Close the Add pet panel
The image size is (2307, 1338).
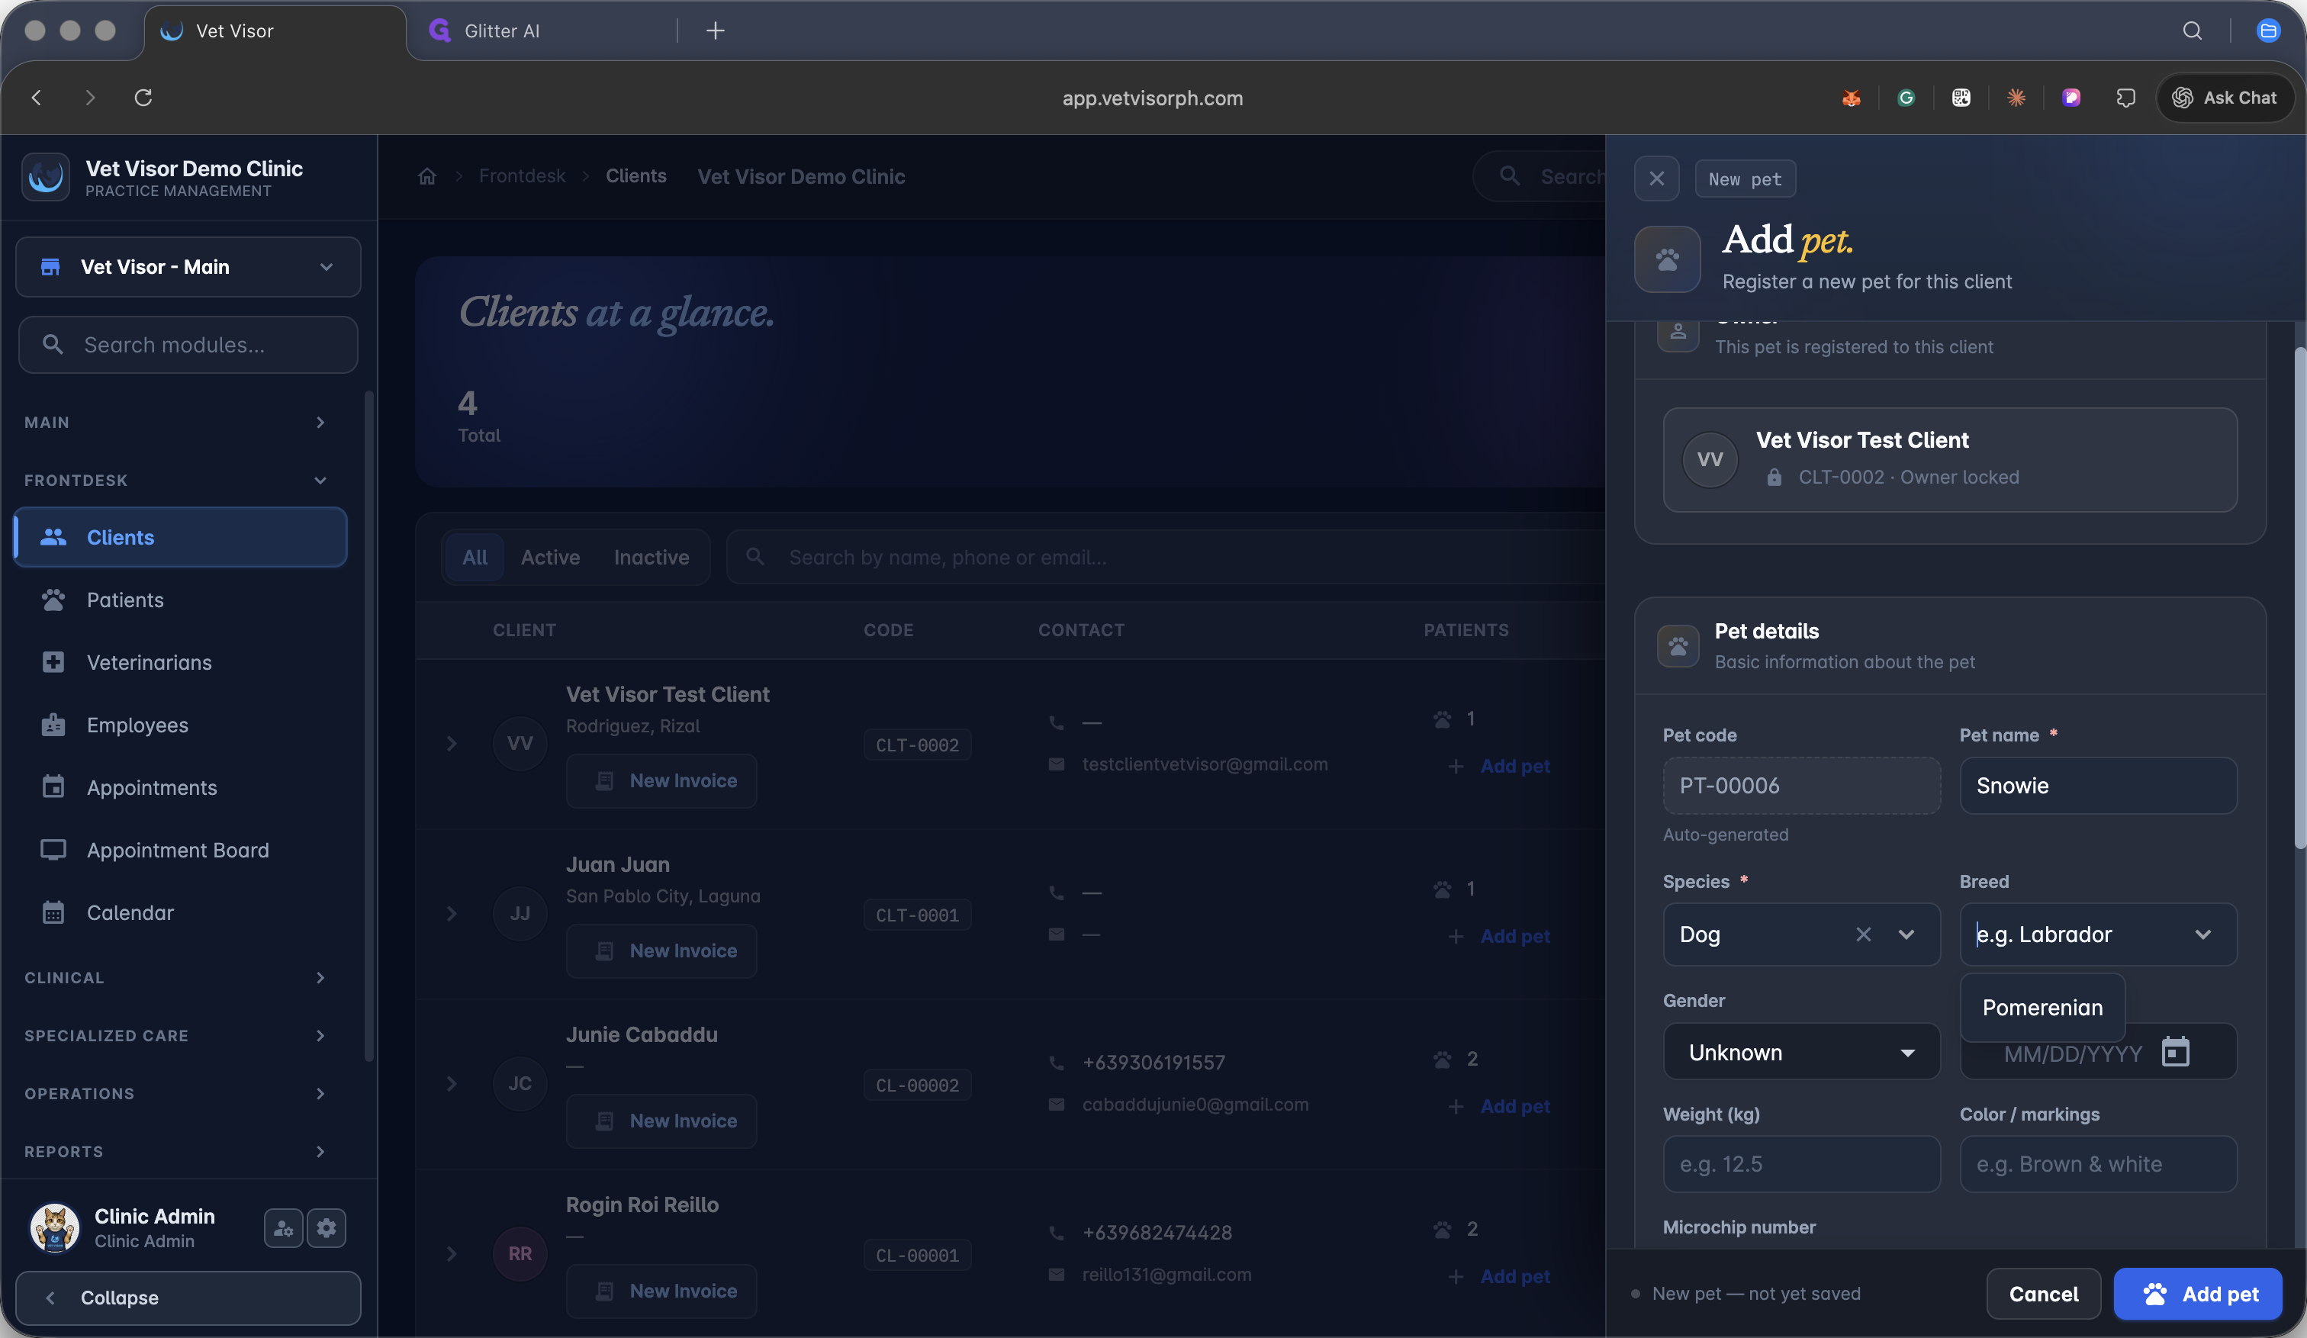pos(1657,179)
